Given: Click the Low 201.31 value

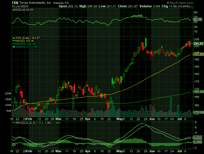Looking at the screenshot, I should [x=107, y=6].
